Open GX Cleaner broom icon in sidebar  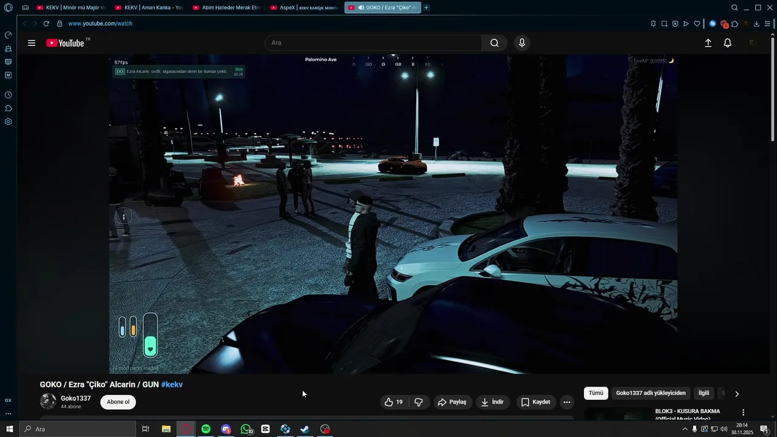coord(8,49)
